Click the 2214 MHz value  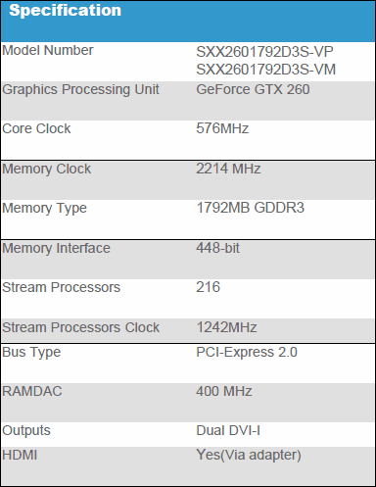pos(228,169)
